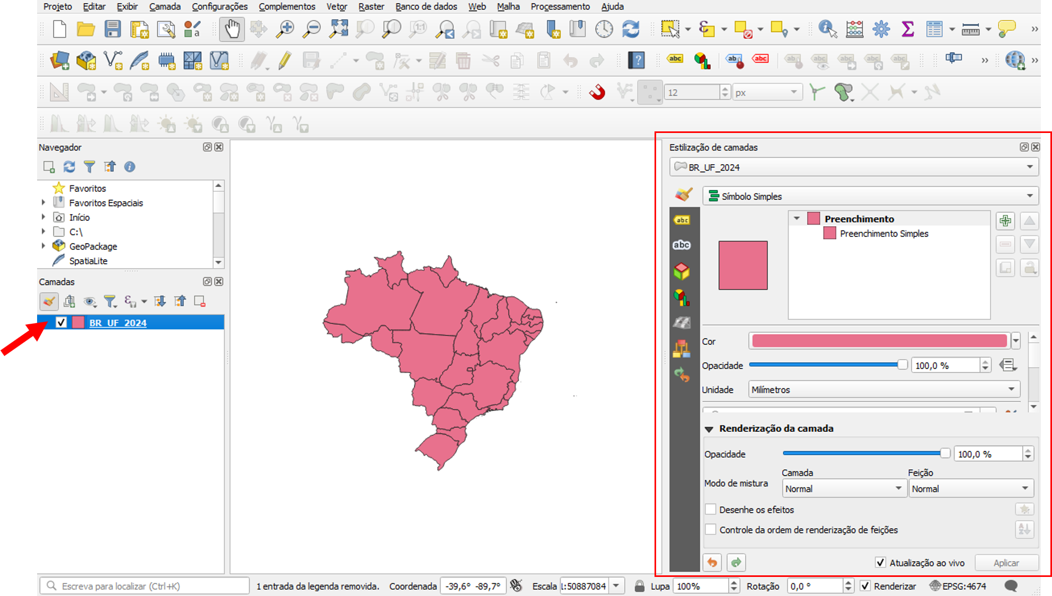
Task: Click the add symbol layer plus button
Action: pyautogui.click(x=1005, y=221)
